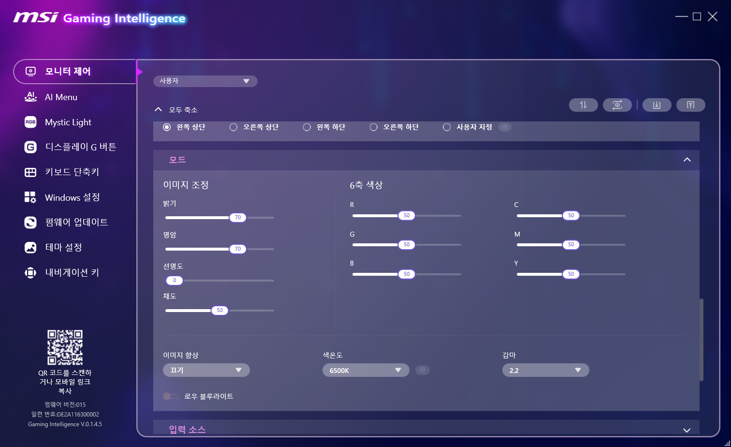
Task: Click the 모드 section title
Action: pos(177,160)
